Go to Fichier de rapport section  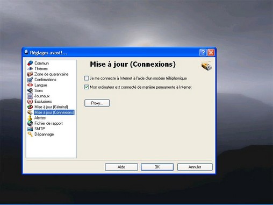[48, 123]
